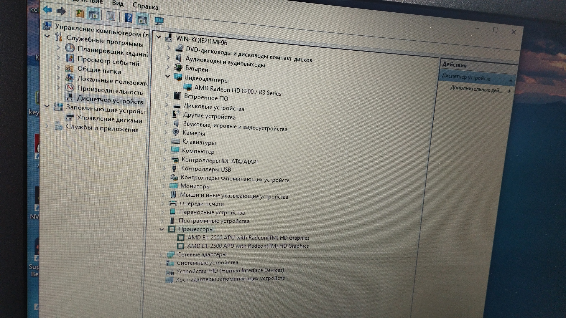Open Дополнительные действия in Actions pane
566x318 pixels.
(x=476, y=90)
